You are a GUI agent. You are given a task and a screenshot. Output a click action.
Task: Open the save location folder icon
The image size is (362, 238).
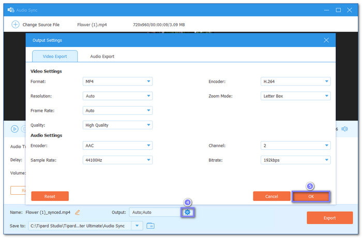(150, 226)
